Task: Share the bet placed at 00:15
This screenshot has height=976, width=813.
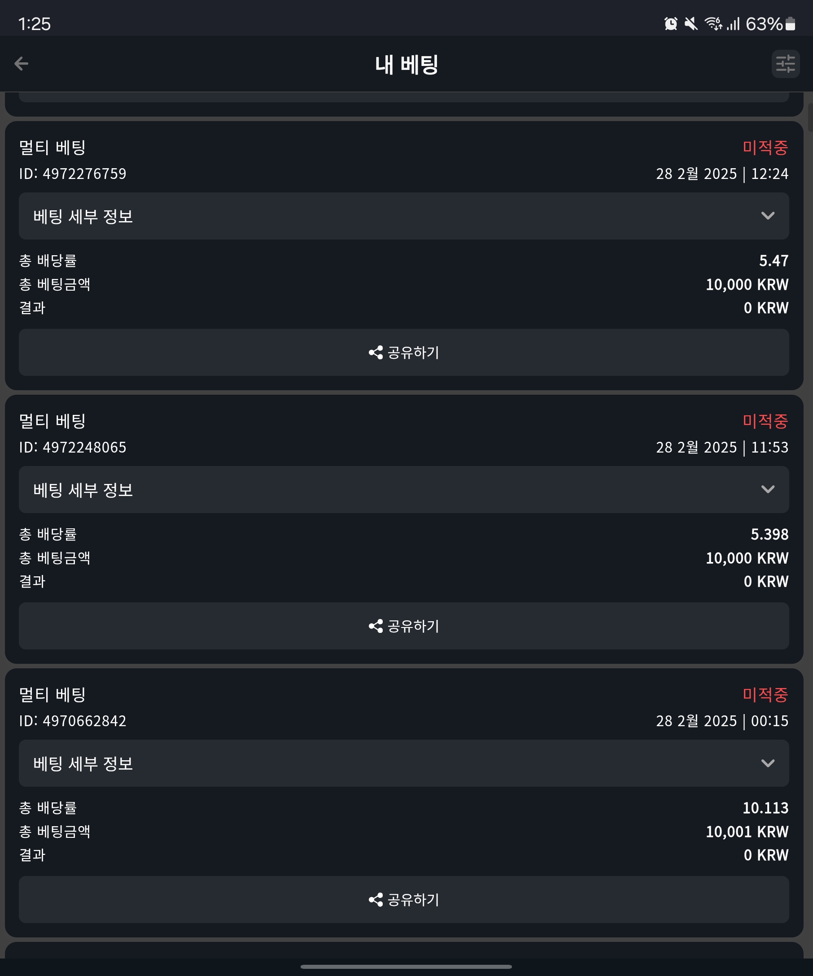Action: (x=403, y=900)
